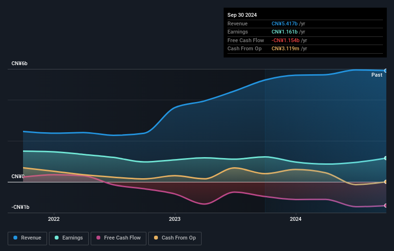Click the CN¥0 y-axis label
394x251 pixels.
click(x=18, y=176)
